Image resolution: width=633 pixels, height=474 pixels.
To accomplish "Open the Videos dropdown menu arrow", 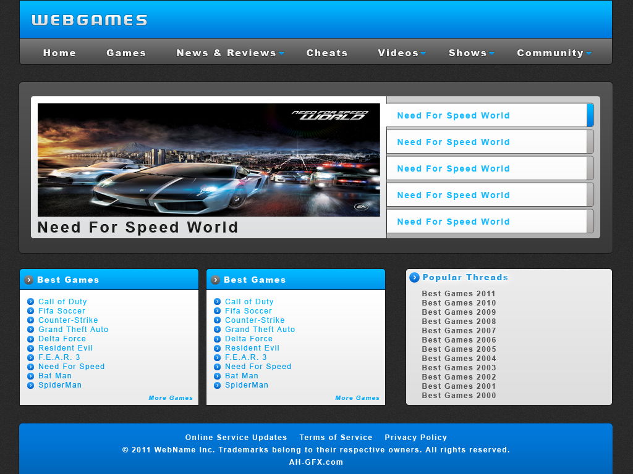I will pos(423,54).
